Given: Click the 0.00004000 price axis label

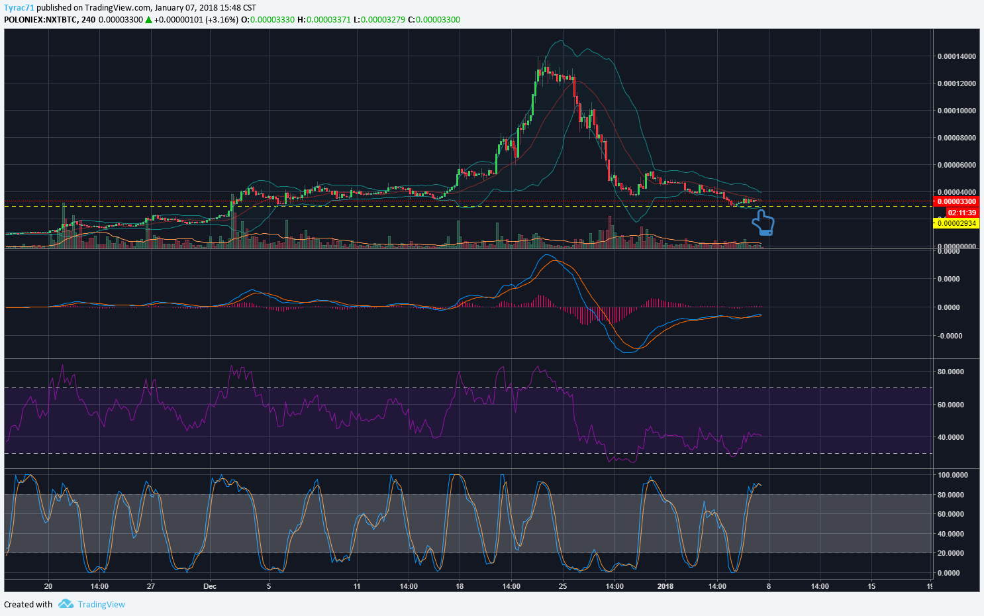Looking at the screenshot, I should 956,192.
